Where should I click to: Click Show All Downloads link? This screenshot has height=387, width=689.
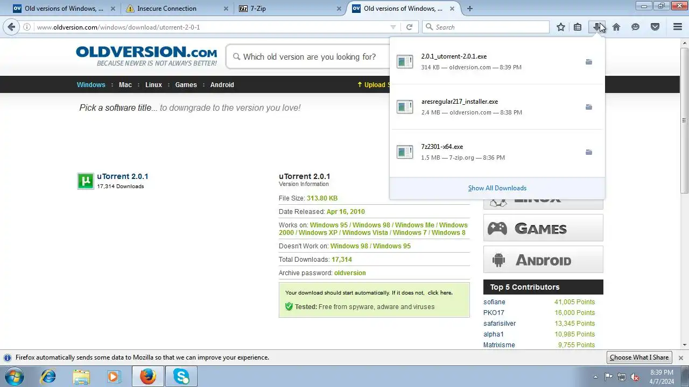[497, 188]
